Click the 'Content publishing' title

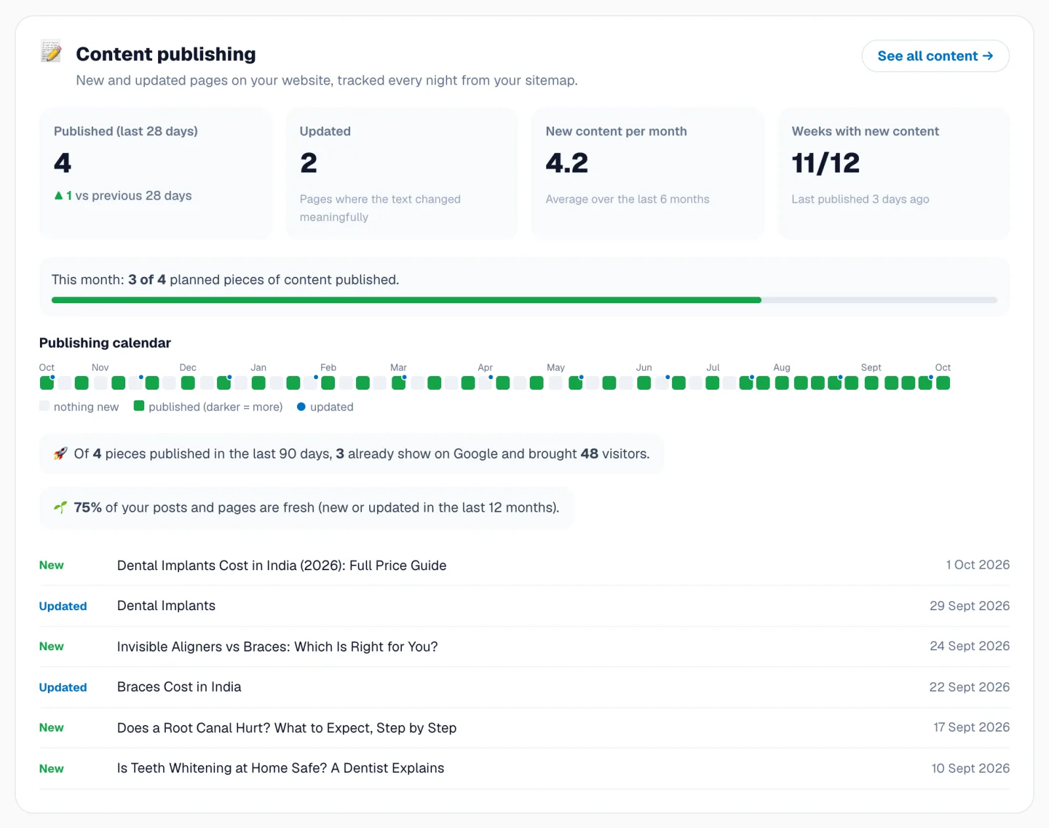166,54
